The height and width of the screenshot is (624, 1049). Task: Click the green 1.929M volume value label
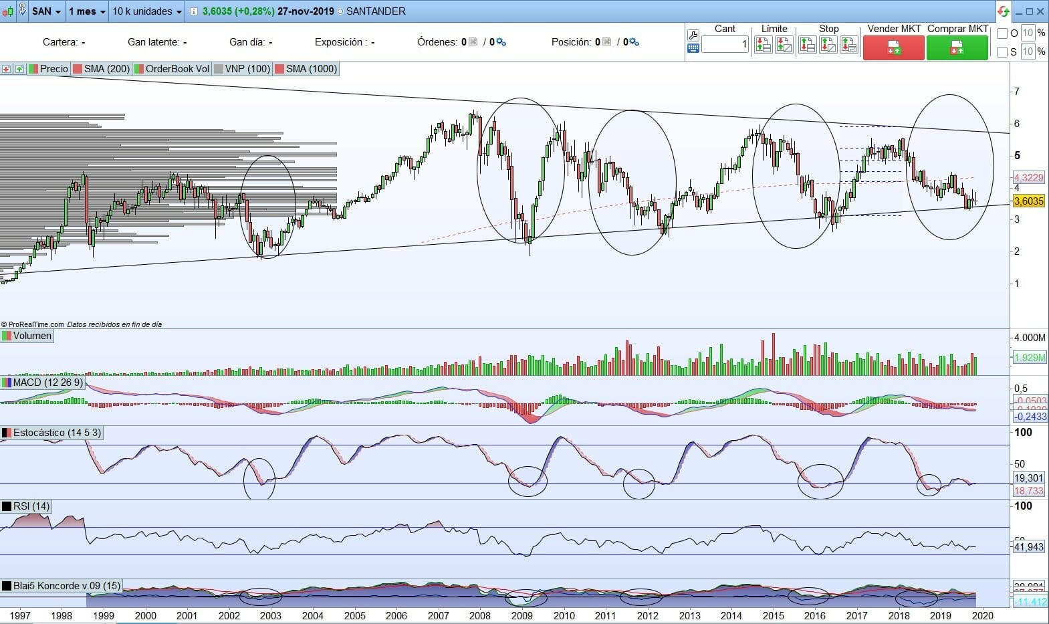(1030, 358)
